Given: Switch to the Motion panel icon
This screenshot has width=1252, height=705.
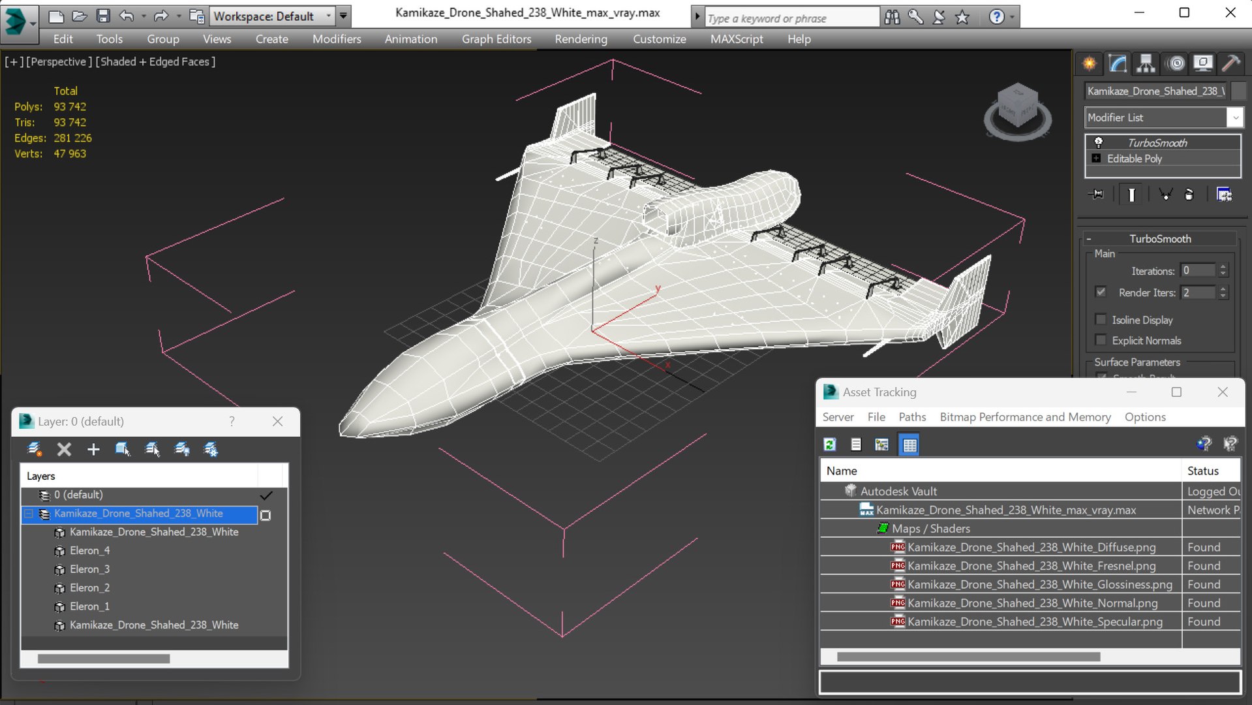Looking at the screenshot, I should 1176,63.
